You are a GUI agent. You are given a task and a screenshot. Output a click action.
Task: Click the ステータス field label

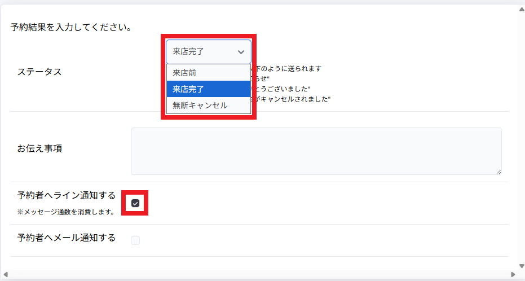click(x=39, y=72)
